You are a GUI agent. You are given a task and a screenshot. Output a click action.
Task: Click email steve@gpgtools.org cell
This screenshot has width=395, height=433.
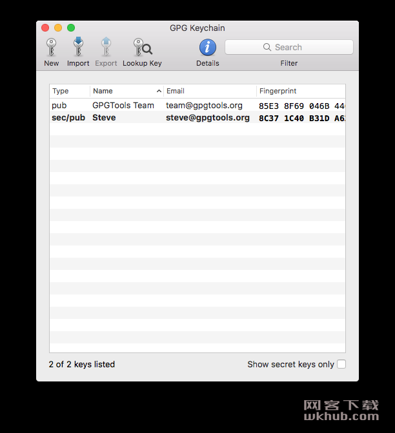click(x=208, y=118)
